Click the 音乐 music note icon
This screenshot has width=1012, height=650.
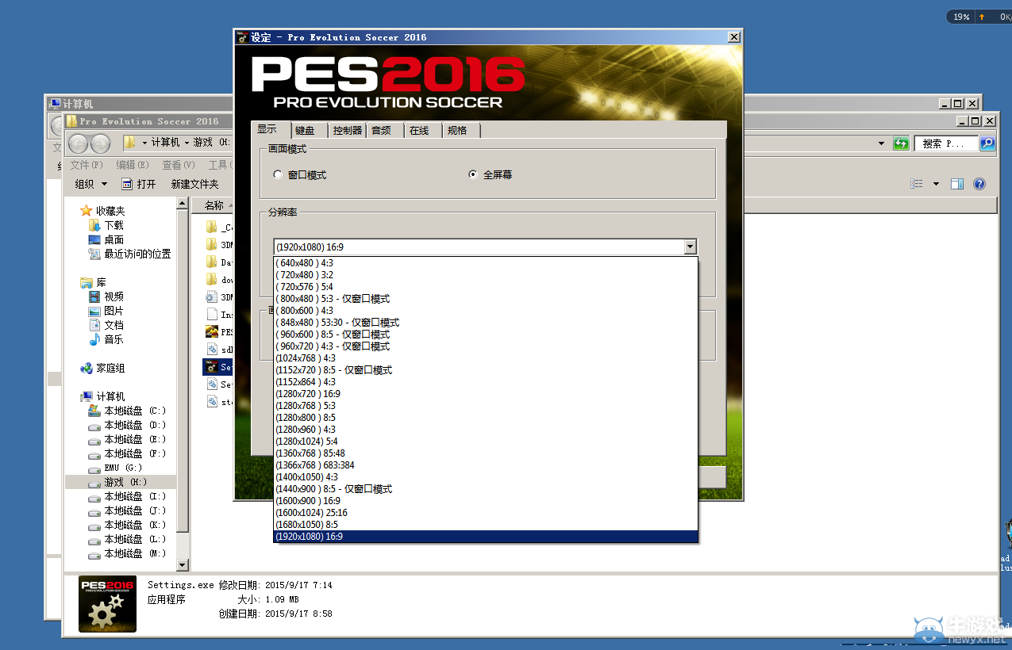point(94,339)
